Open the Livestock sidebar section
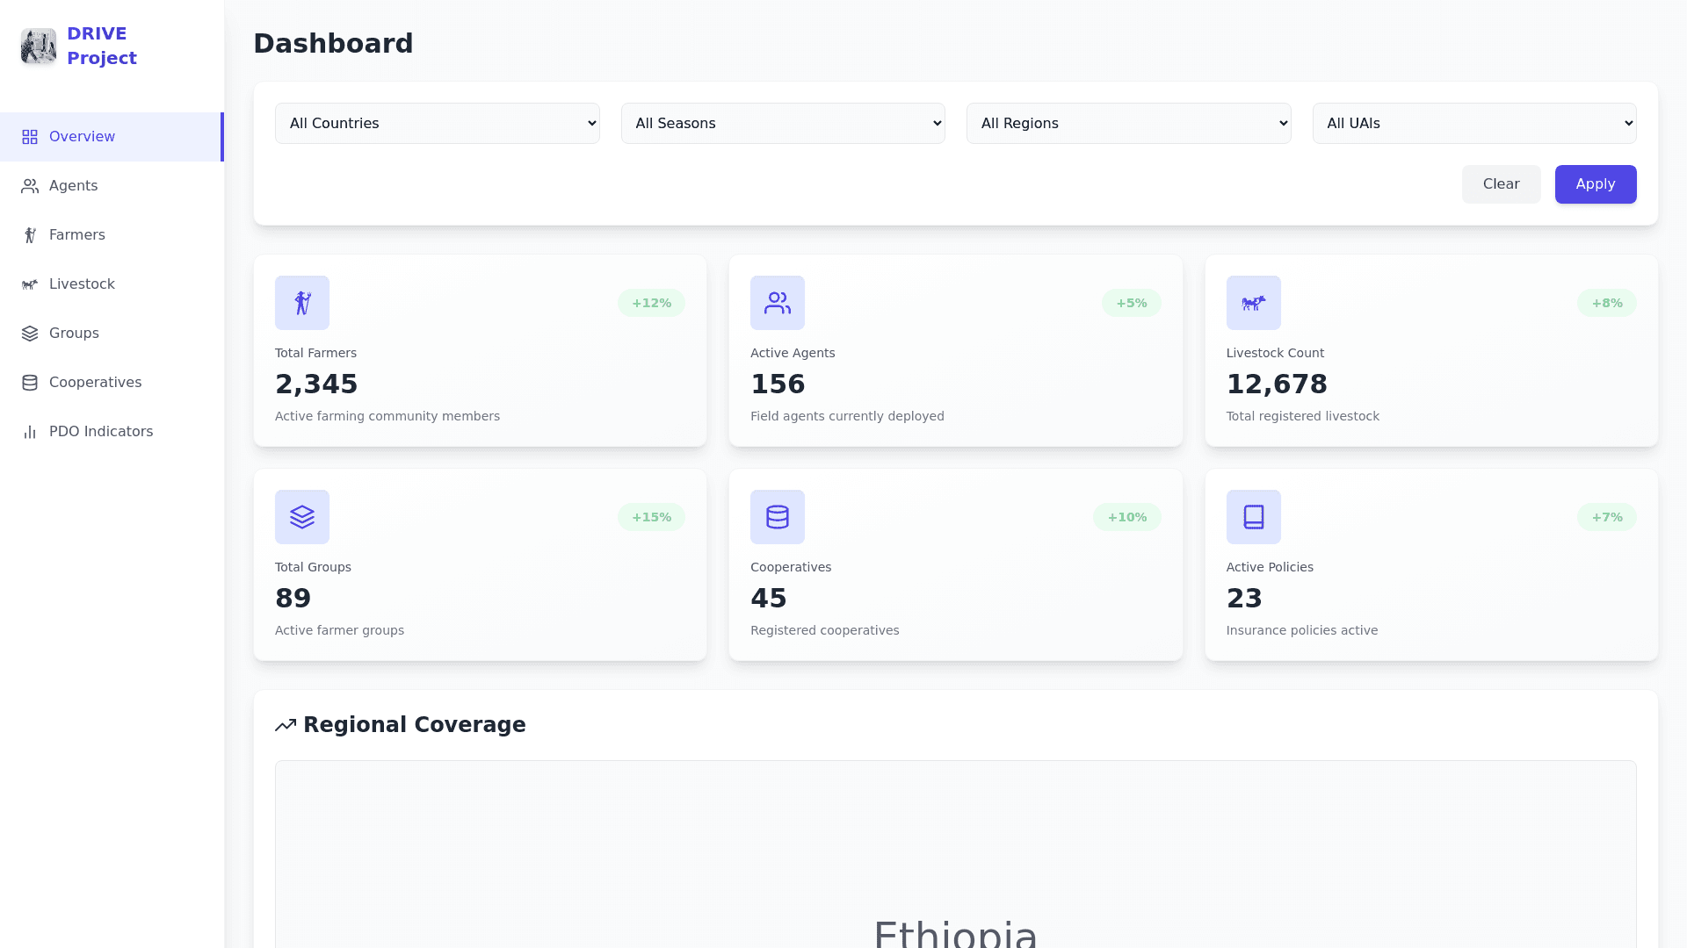 point(82,284)
